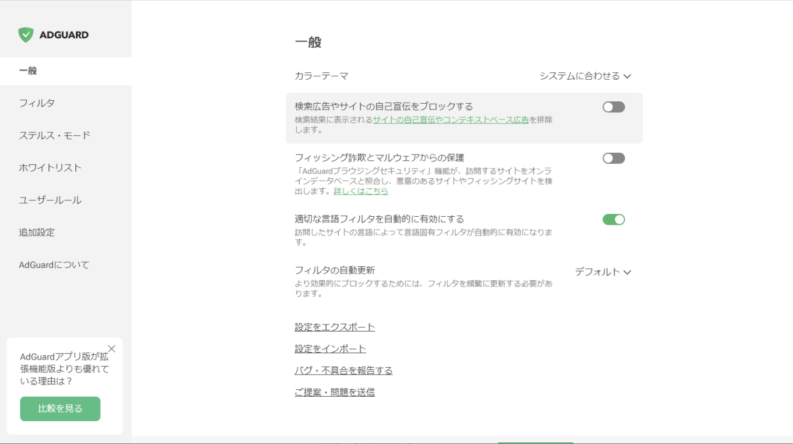Enable フィッシング詐欺とマルウェアからの保護 switch
Viewport: 793px width, 444px height.
pos(613,158)
